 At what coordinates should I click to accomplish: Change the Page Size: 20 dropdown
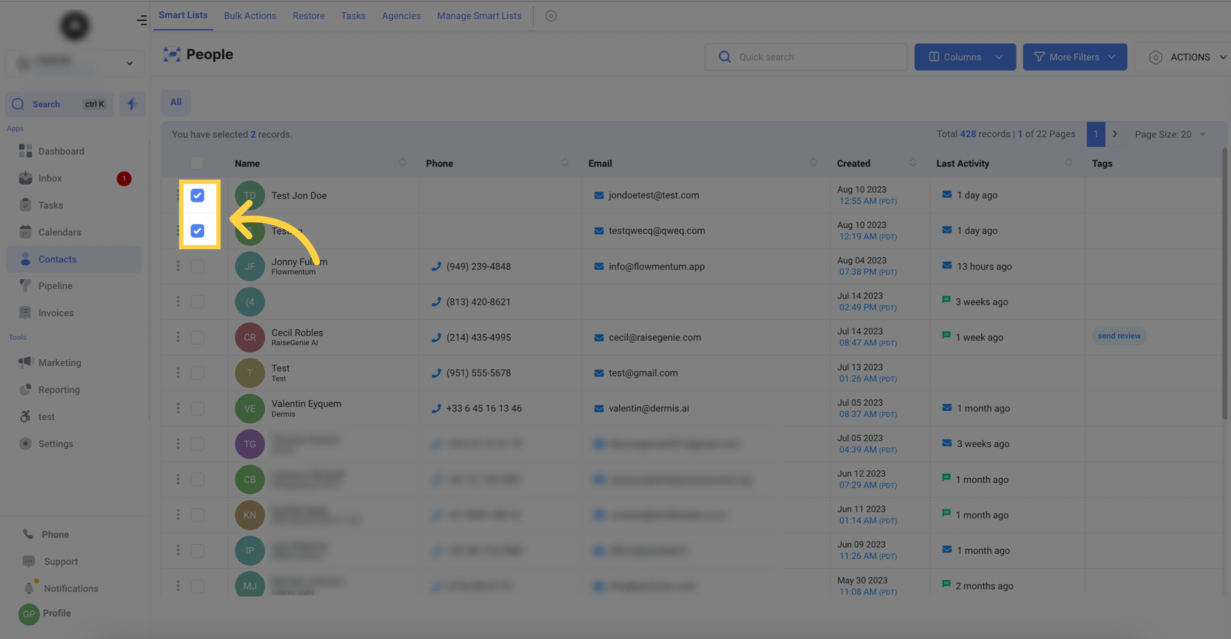tap(1170, 135)
